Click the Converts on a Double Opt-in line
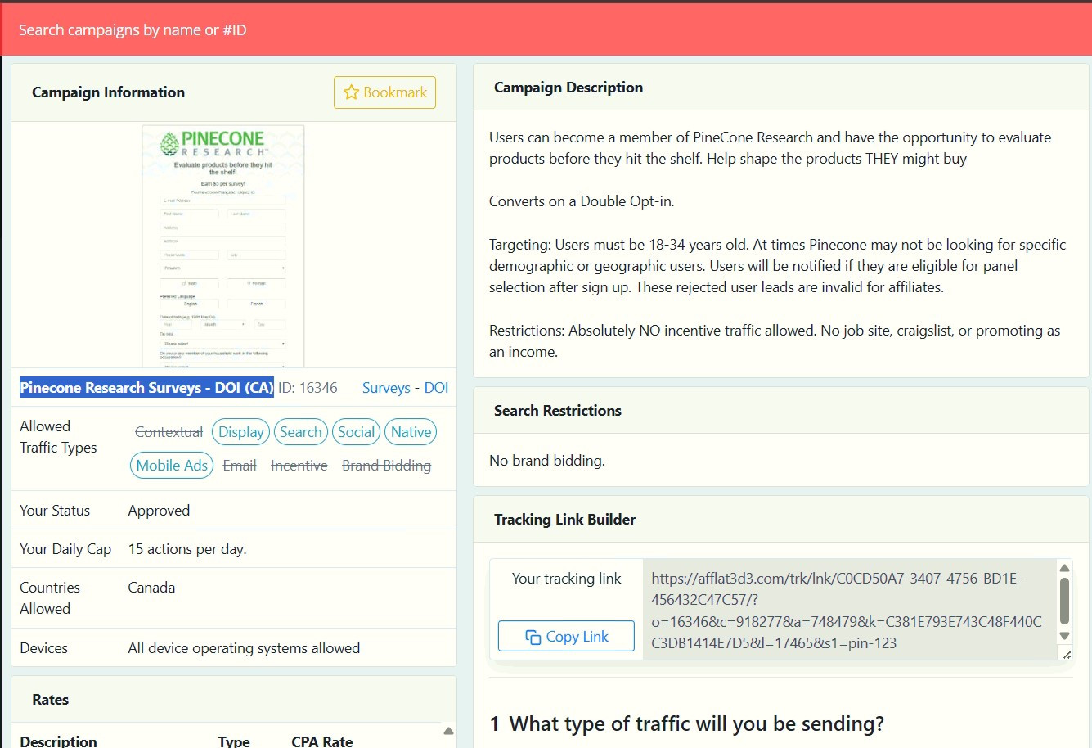 pyautogui.click(x=582, y=201)
